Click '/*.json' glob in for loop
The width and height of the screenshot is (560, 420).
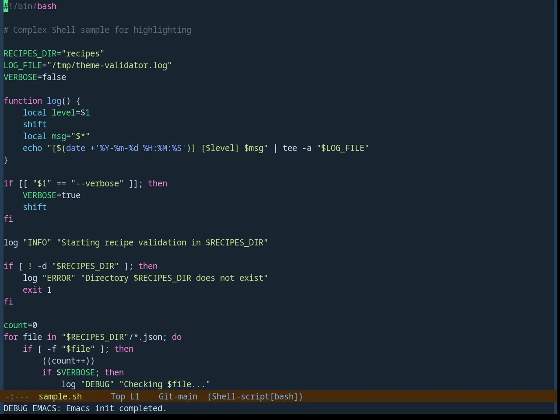(x=145, y=337)
